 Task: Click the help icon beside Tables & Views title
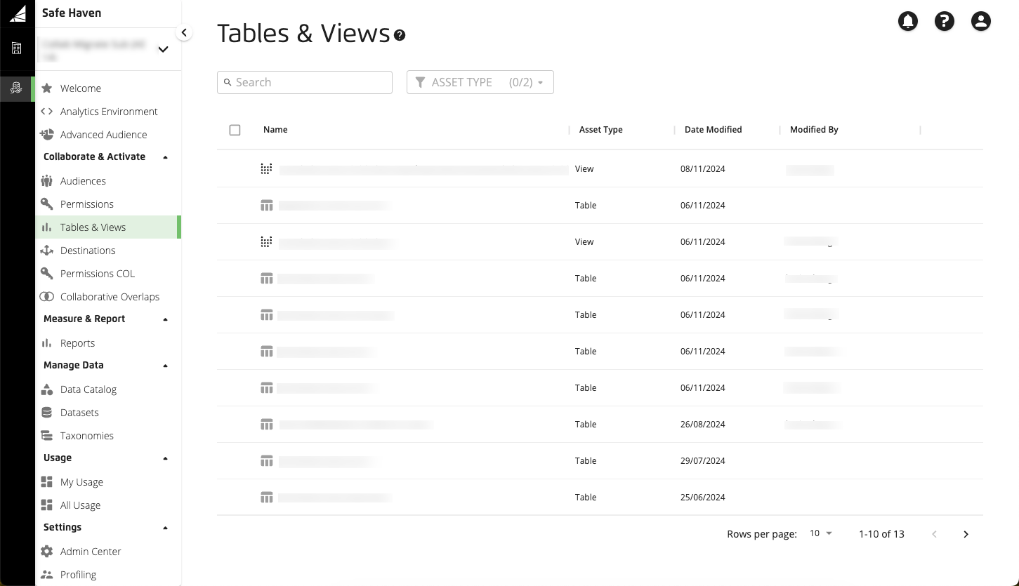pyautogui.click(x=400, y=35)
